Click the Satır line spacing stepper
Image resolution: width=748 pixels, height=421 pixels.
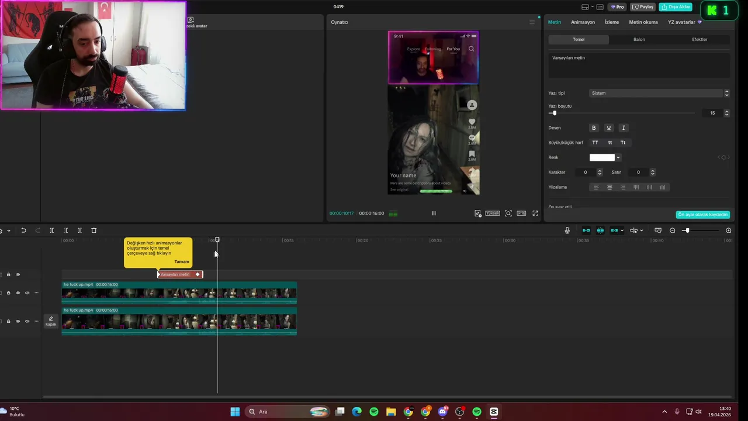point(653,172)
